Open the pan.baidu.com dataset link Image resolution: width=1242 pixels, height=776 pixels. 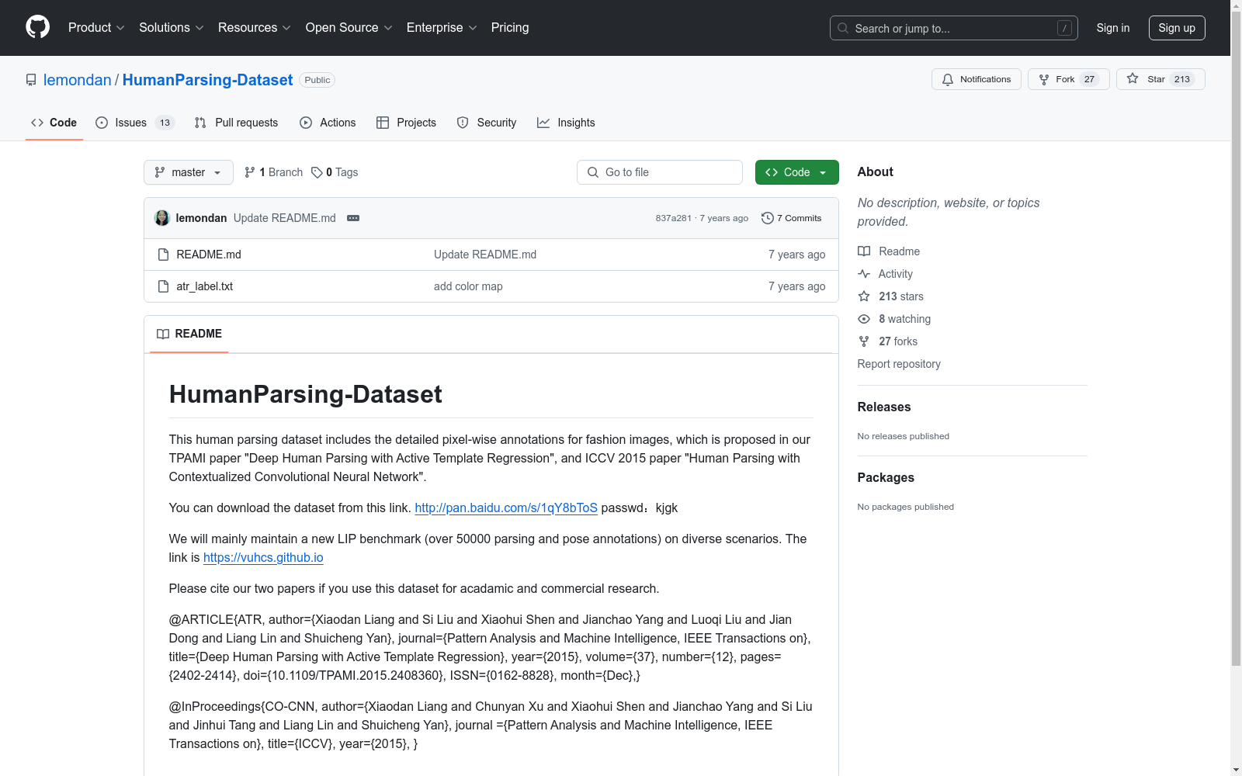coord(506,508)
